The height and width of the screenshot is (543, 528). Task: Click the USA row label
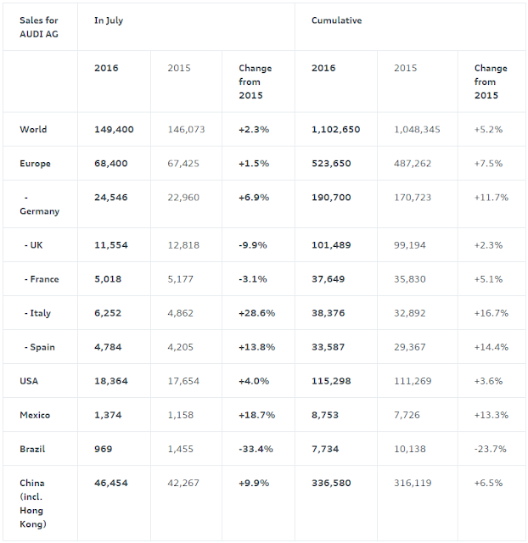click(29, 381)
